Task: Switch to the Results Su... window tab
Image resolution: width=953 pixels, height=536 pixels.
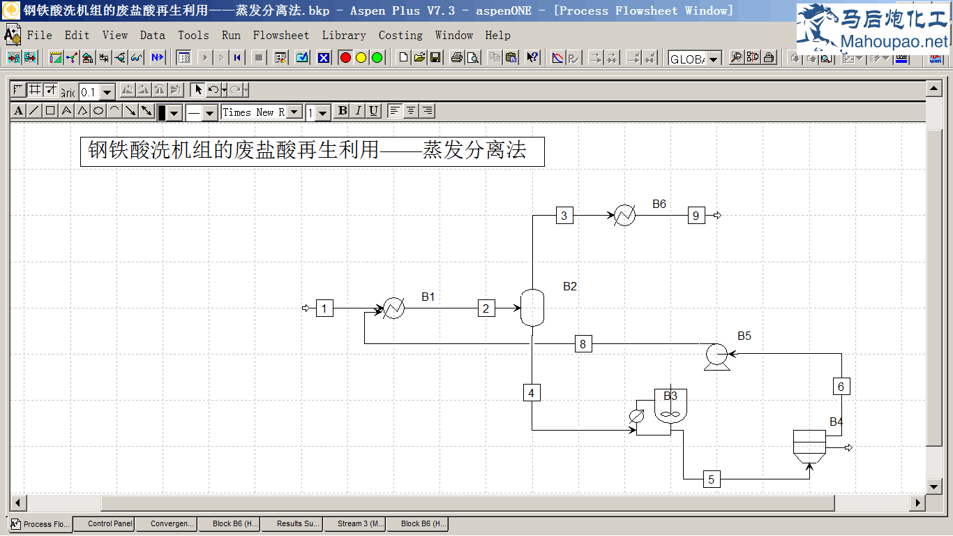Action: (292, 523)
